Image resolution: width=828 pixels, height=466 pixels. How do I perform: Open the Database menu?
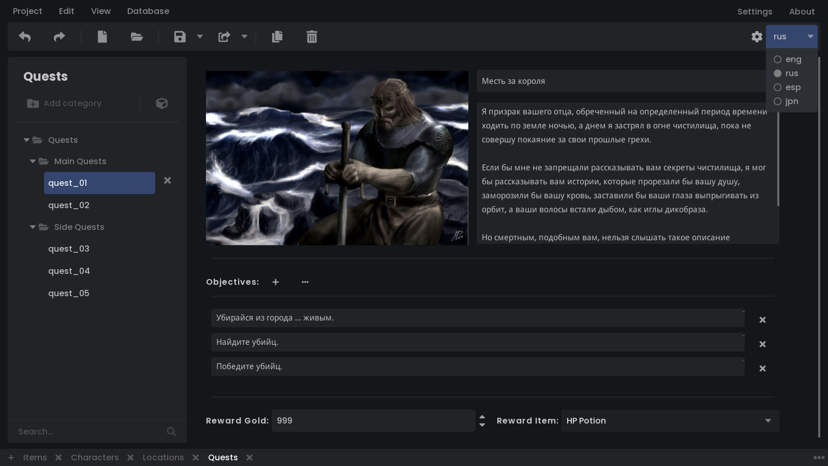tap(148, 11)
